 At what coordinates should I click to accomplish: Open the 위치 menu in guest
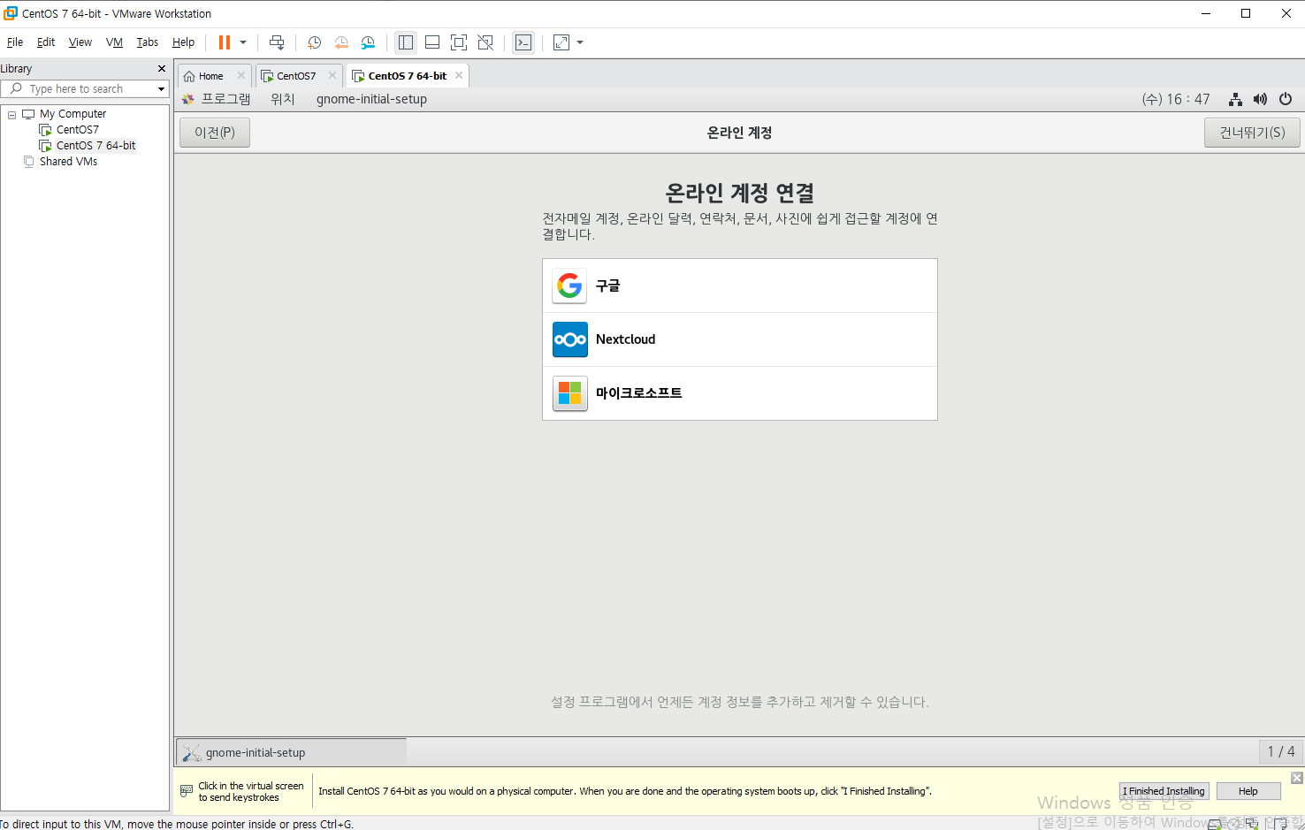(283, 99)
